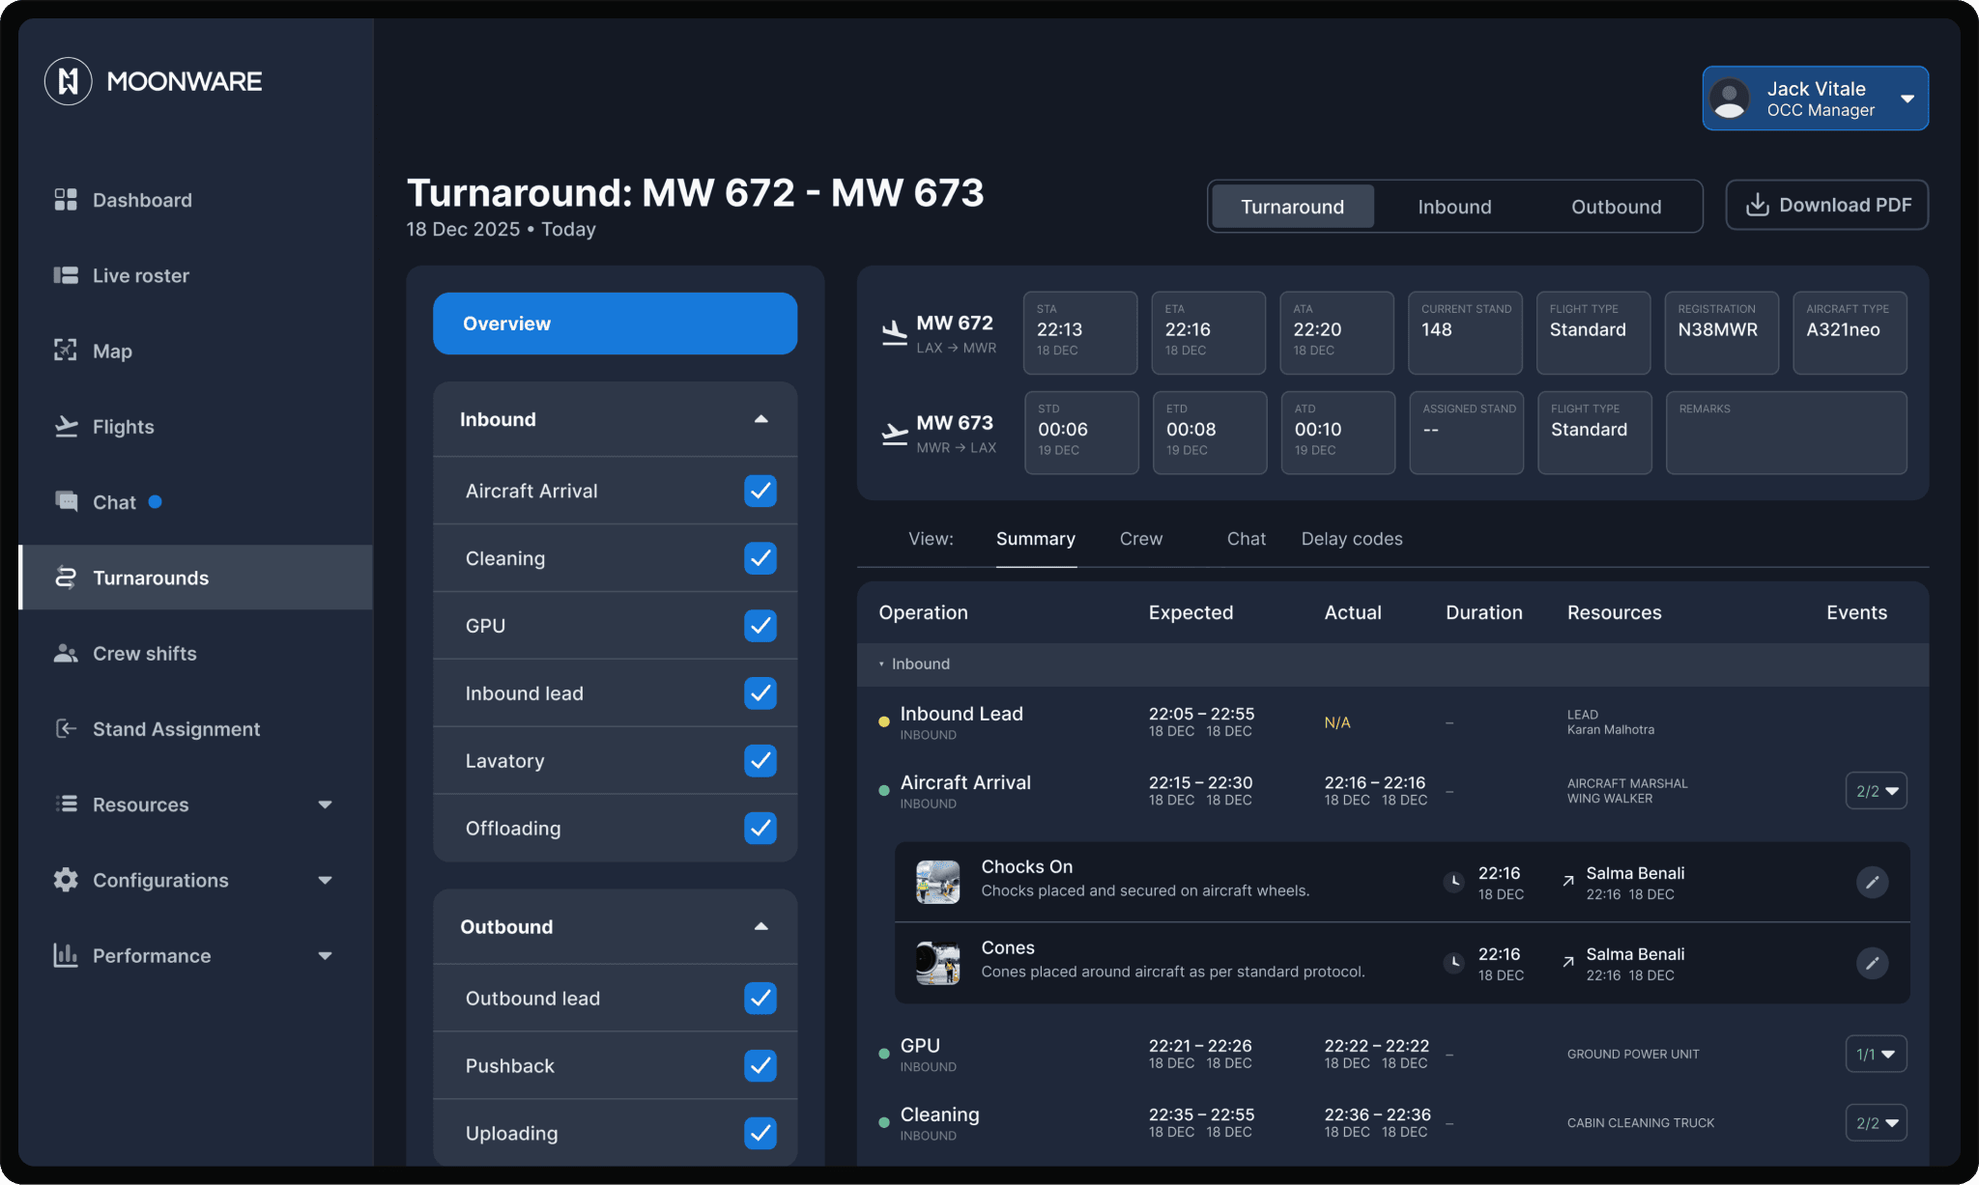Uncheck the Aircraft Arrival checkbox

point(760,491)
